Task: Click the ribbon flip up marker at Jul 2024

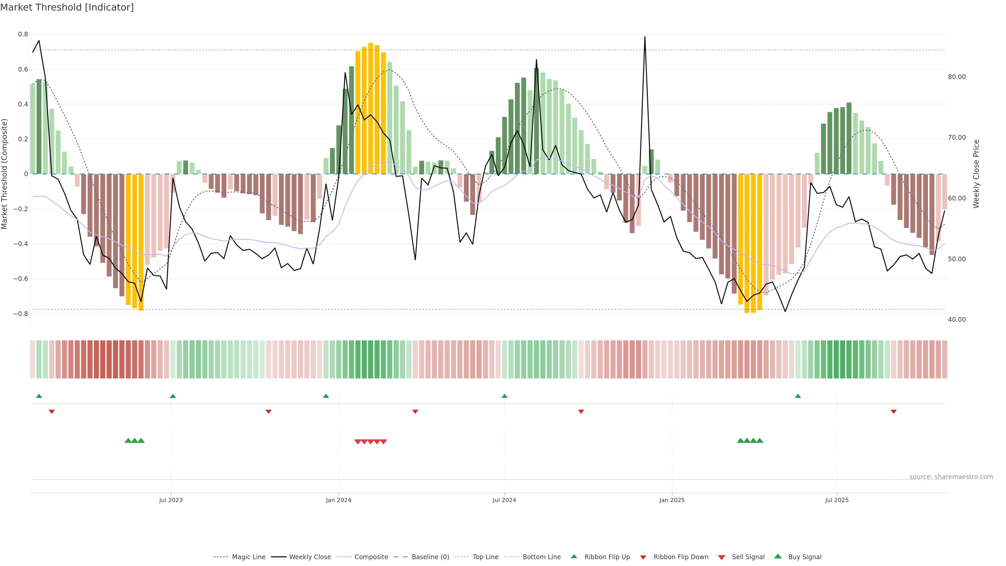Action: point(505,396)
